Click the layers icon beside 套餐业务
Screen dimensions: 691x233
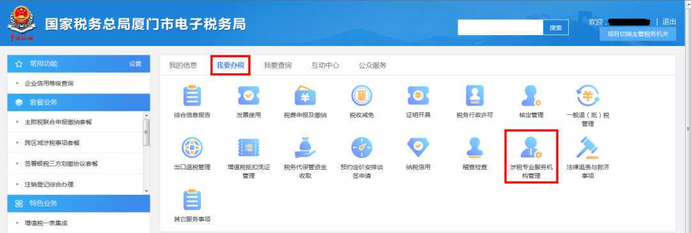[19, 102]
